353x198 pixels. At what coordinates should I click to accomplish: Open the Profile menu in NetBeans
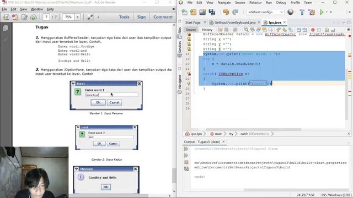click(x=295, y=2)
